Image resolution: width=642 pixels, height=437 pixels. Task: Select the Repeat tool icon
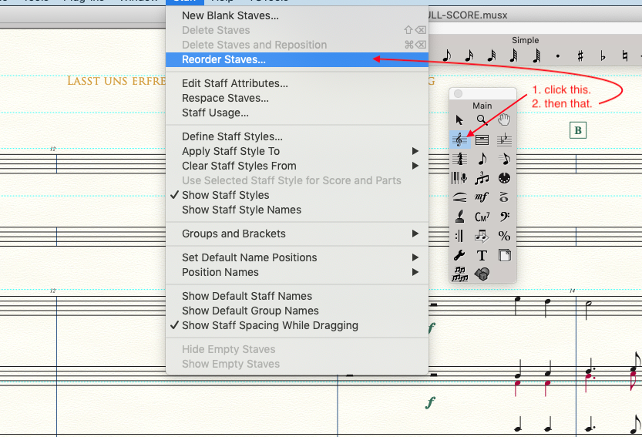click(x=460, y=236)
